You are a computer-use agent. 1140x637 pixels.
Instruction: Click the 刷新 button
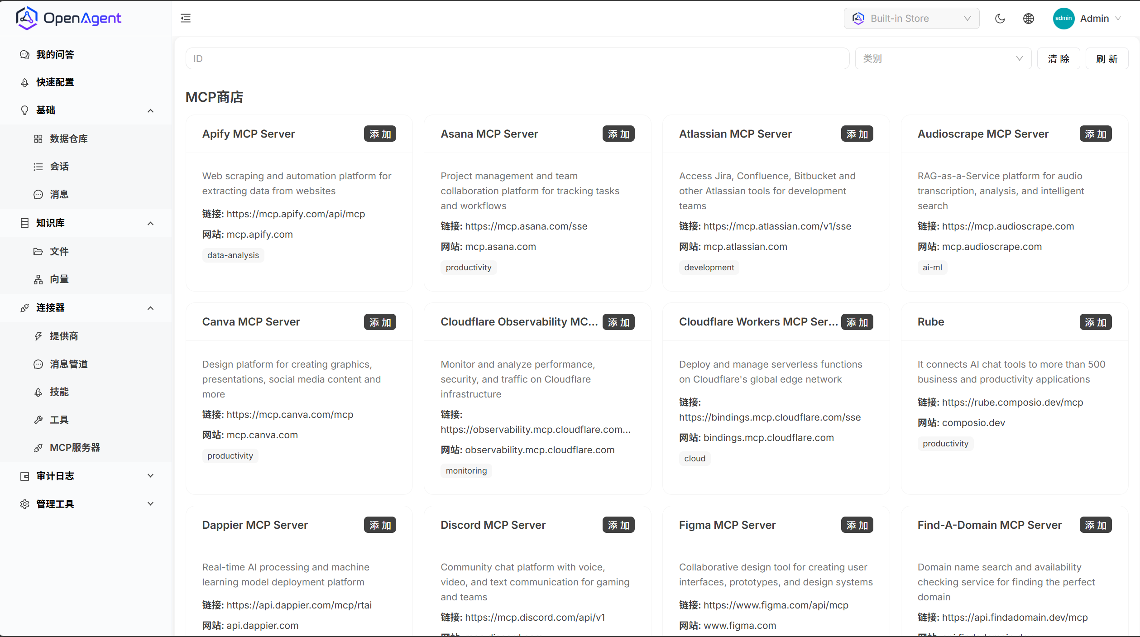(1107, 58)
